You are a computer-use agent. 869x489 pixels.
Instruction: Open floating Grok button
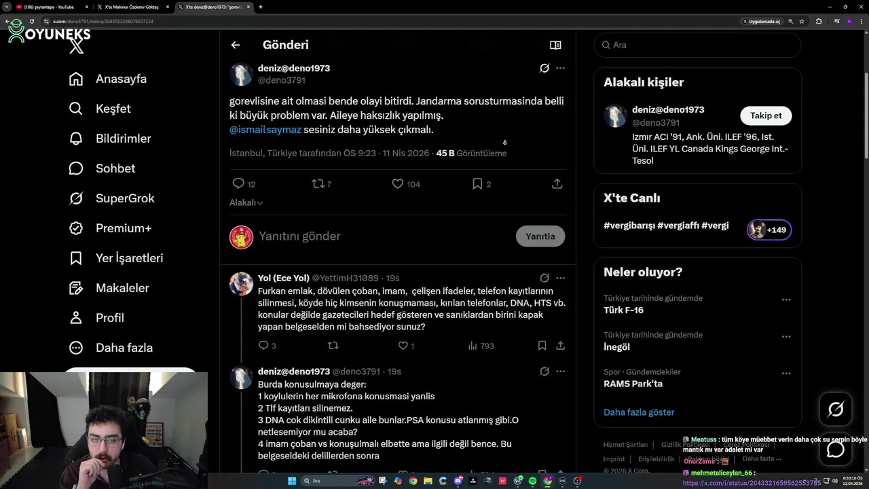(836, 409)
